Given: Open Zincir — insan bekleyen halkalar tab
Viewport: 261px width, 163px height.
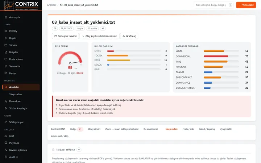Looking at the screenshot, I should pos(122,129).
